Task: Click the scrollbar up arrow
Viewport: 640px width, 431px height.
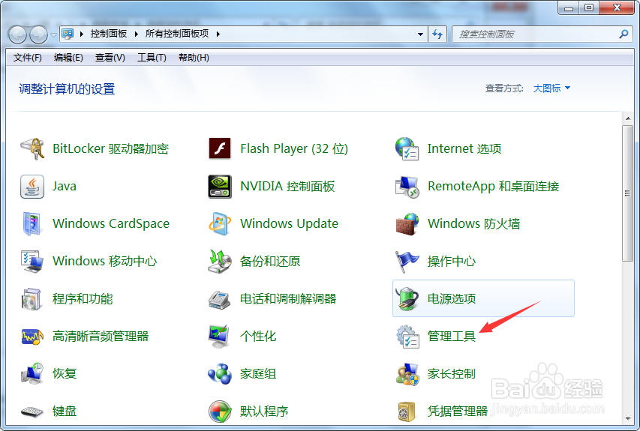Action: pos(627,118)
